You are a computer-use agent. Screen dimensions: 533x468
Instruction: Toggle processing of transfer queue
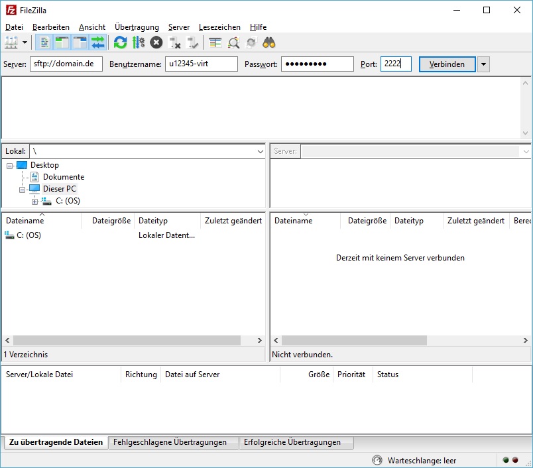(139, 43)
